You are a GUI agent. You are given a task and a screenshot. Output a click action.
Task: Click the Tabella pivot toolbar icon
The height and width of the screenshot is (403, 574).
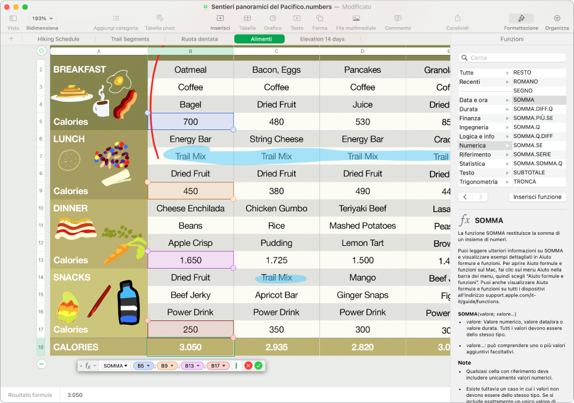[160, 18]
